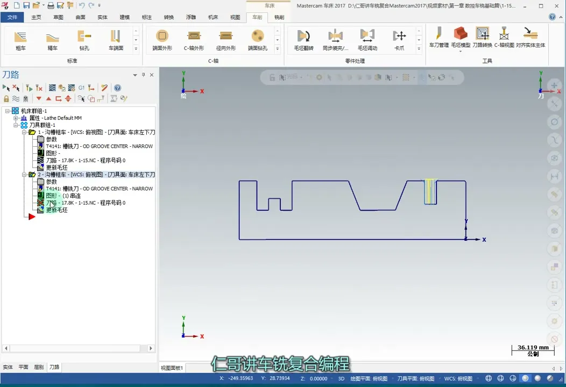Viewport: 566px width, 387px height.
Task: Click the 卡爪 chuck jaws icon
Action: pos(399,40)
